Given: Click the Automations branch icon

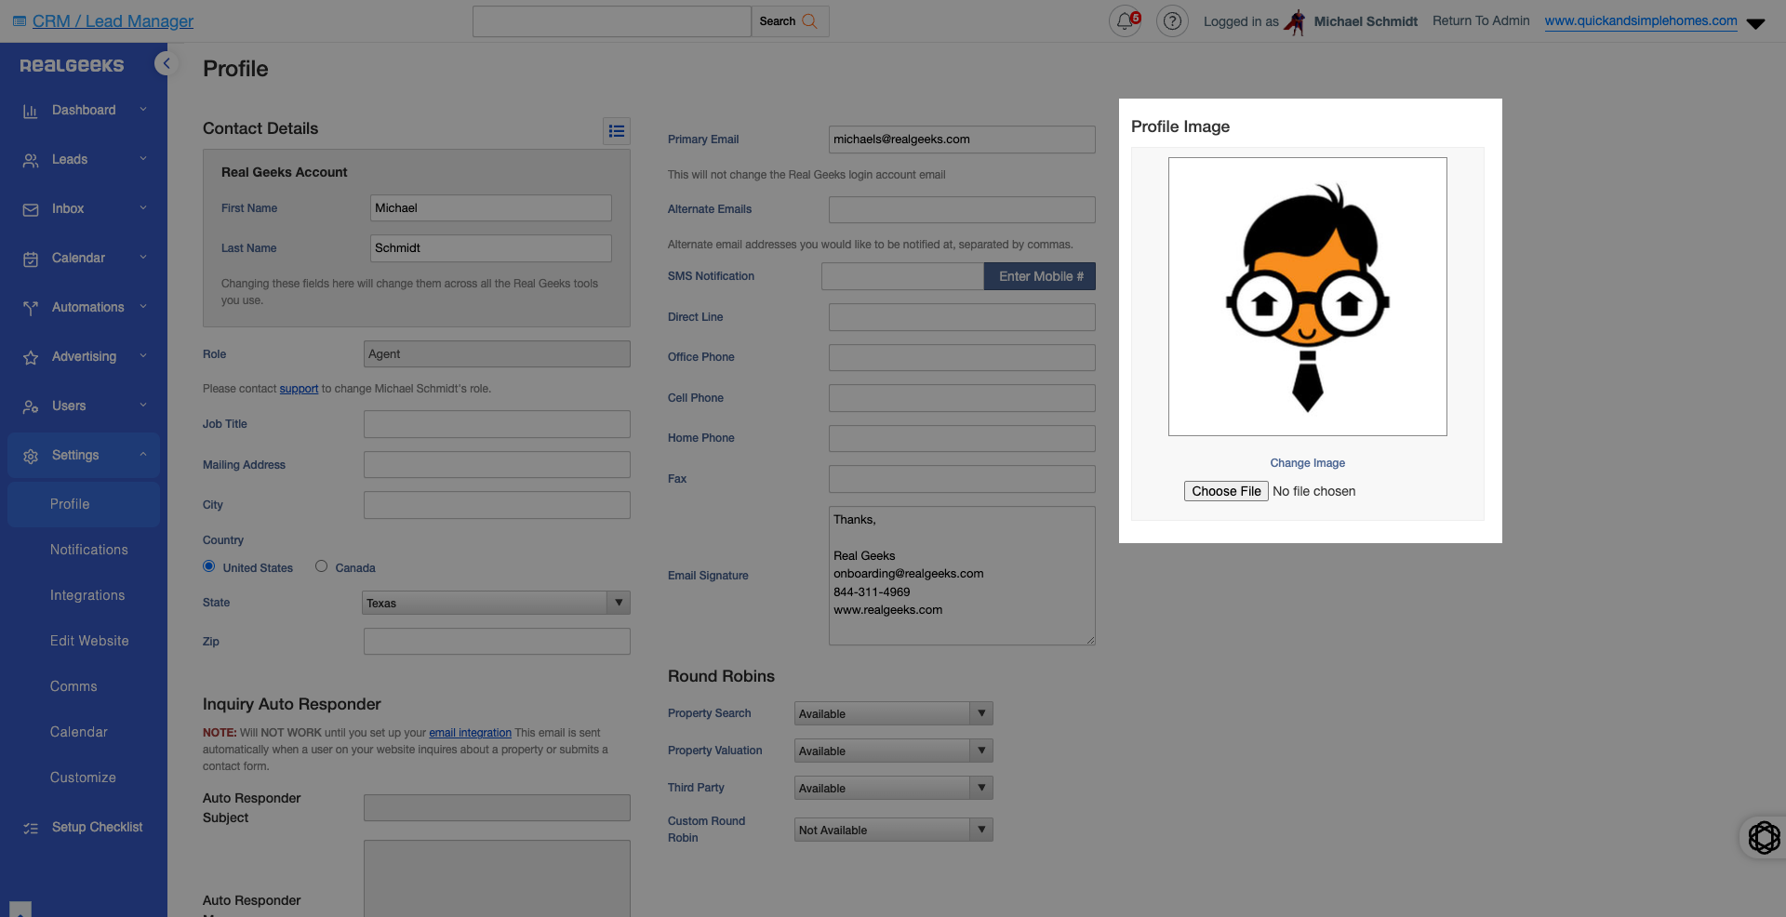Looking at the screenshot, I should tap(30, 308).
